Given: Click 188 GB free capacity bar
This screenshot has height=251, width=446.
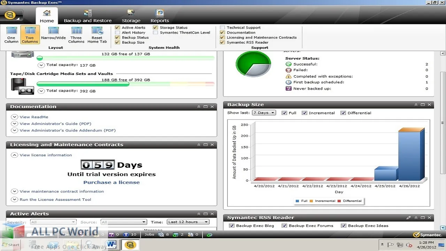Looking at the screenshot, I should coord(125,84).
